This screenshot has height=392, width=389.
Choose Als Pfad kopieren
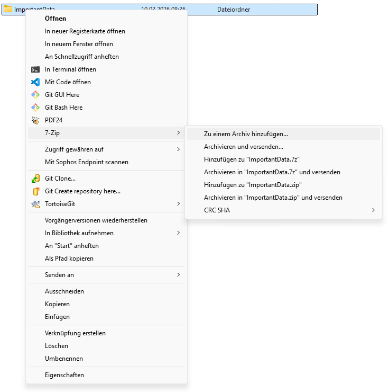(x=69, y=259)
